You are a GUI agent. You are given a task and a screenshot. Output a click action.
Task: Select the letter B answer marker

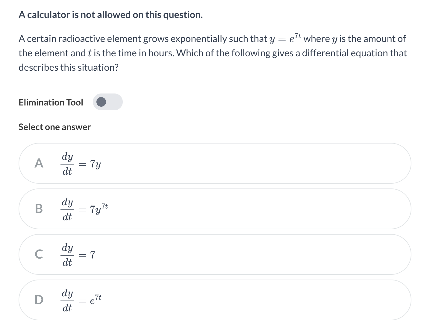click(x=39, y=209)
